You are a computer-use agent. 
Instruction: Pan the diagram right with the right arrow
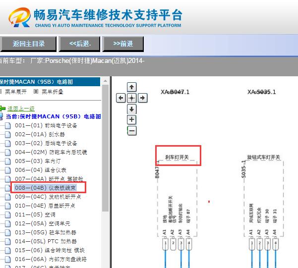[142, 98]
